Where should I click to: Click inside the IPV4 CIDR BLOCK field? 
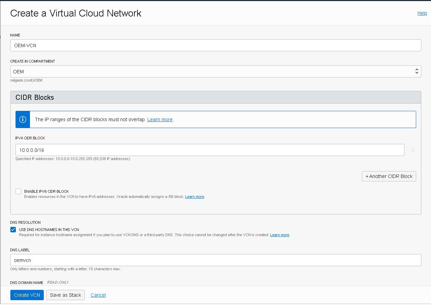(209, 150)
